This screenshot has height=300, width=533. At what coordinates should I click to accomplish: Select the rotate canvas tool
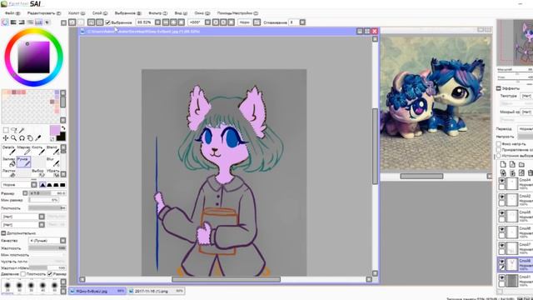[x=22, y=138]
